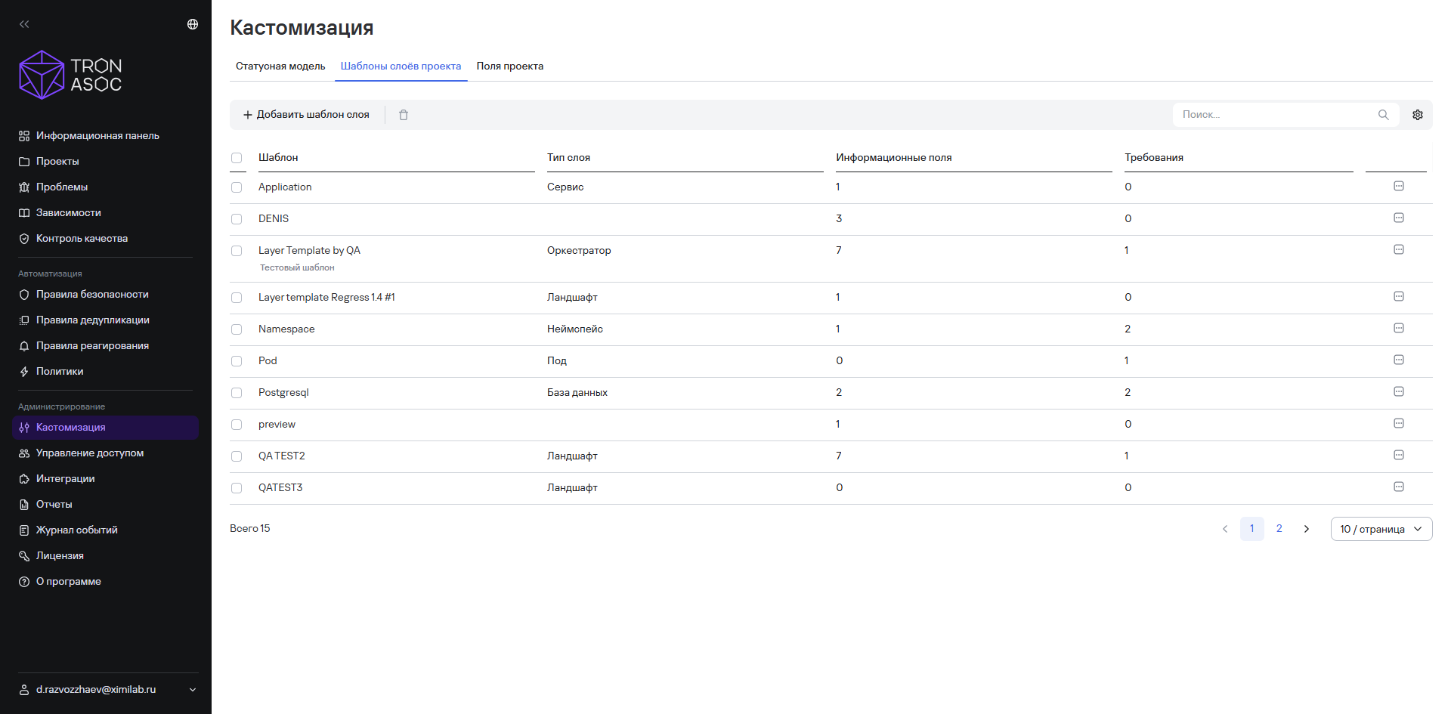Open Правила безопасности
Screen dimensions: 1451x714
(105, 295)
